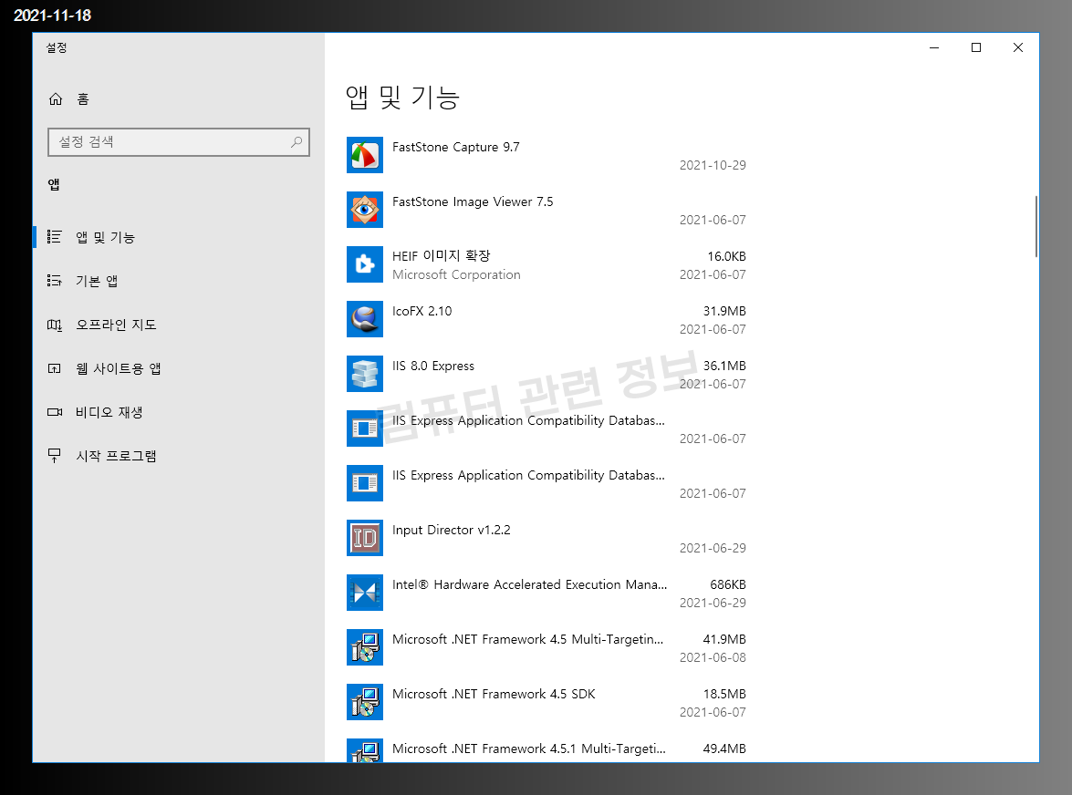Image resolution: width=1072 pixels, height=795 pixels.
Task: Click the .NET Framework 4.5 Multi-Targeting icon
Action: pos(364,646)
